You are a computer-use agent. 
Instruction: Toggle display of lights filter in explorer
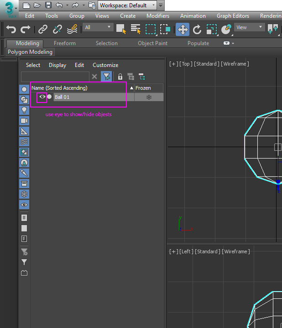pos(24,110)
